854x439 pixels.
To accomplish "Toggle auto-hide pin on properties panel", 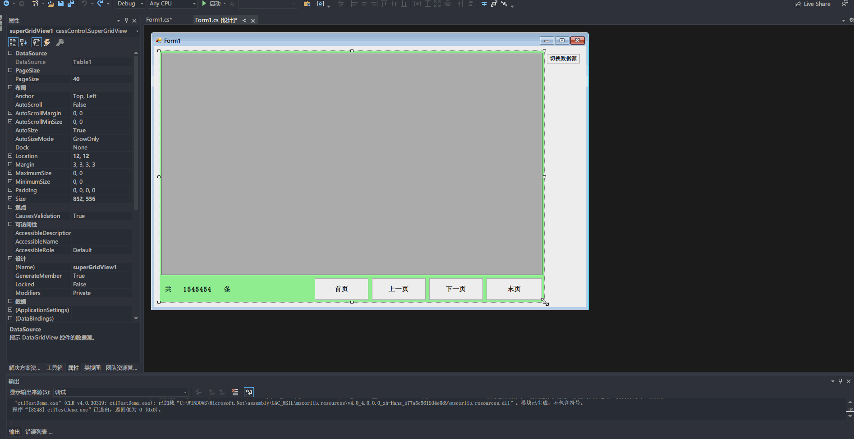I will (x=127, y=20).
